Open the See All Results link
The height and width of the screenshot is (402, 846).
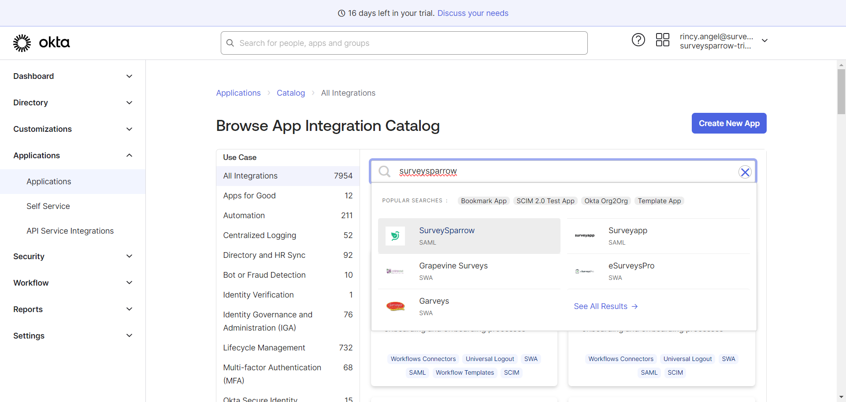(x=605, y=306)
